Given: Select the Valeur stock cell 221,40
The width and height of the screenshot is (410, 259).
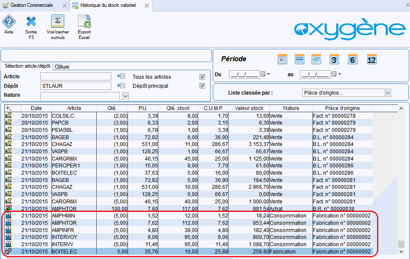Looking at the screenshot, I should click(x=249, y=137).
